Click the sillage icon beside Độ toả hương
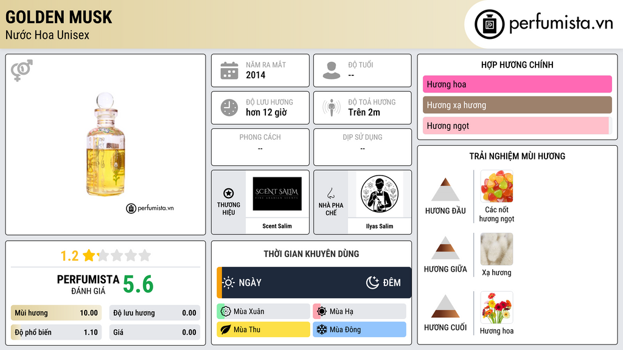Image resolution: width=623 pixels, height=350 pixels. 332,108
